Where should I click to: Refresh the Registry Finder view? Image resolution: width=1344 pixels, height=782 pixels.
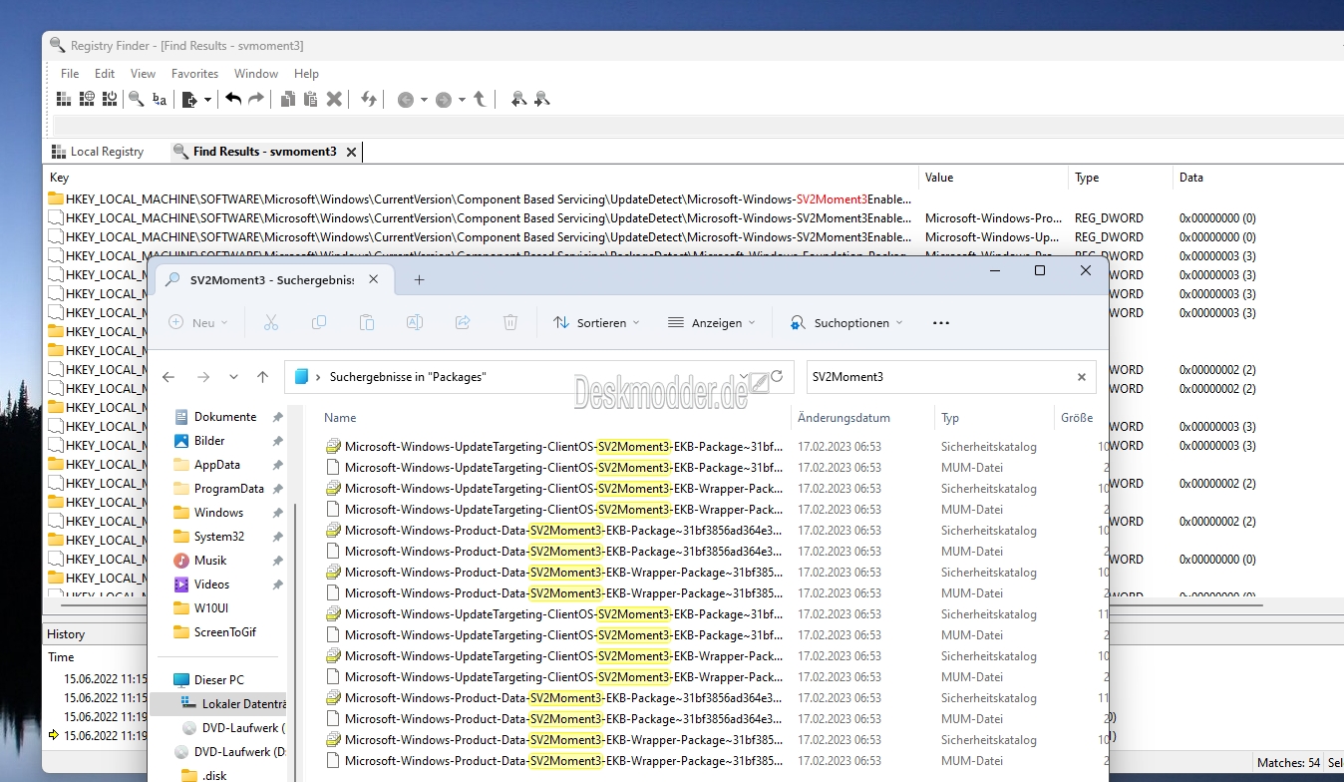click(369, 99)
